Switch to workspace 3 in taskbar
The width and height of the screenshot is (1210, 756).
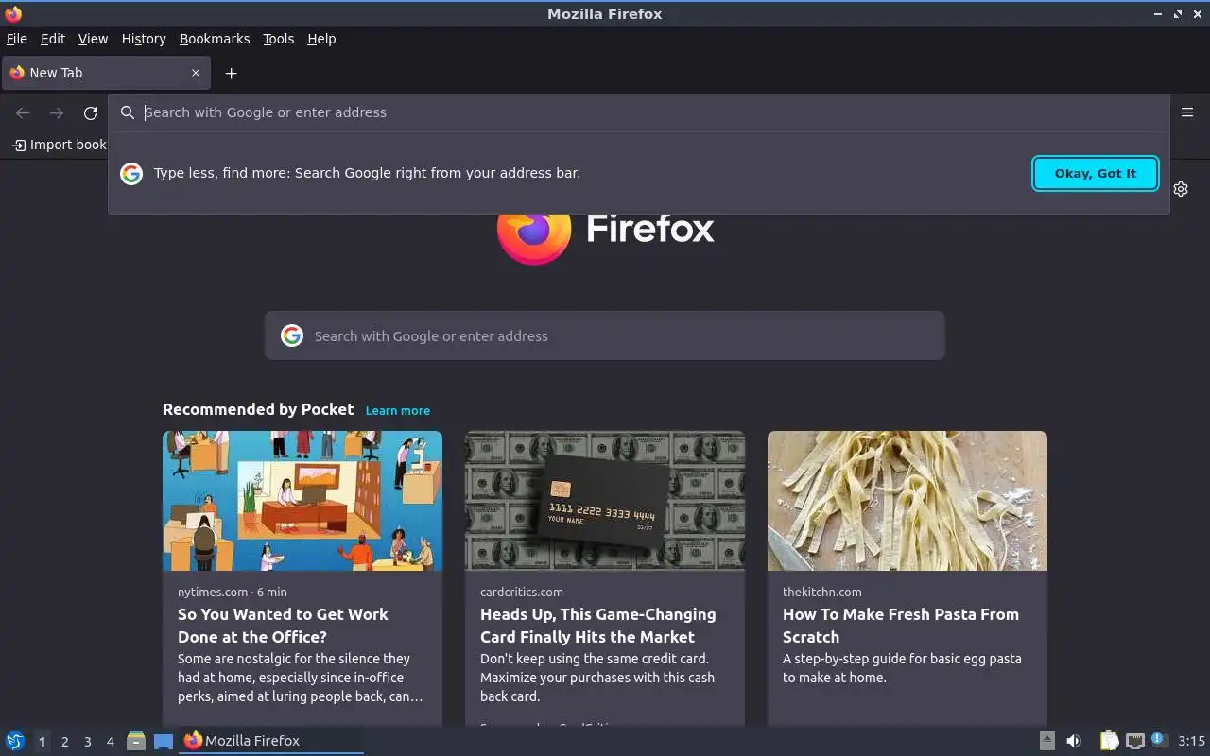[x=87, y=742]
